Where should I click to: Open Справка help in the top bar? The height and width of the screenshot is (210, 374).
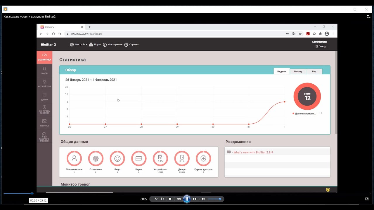click(x=131, y=45)
